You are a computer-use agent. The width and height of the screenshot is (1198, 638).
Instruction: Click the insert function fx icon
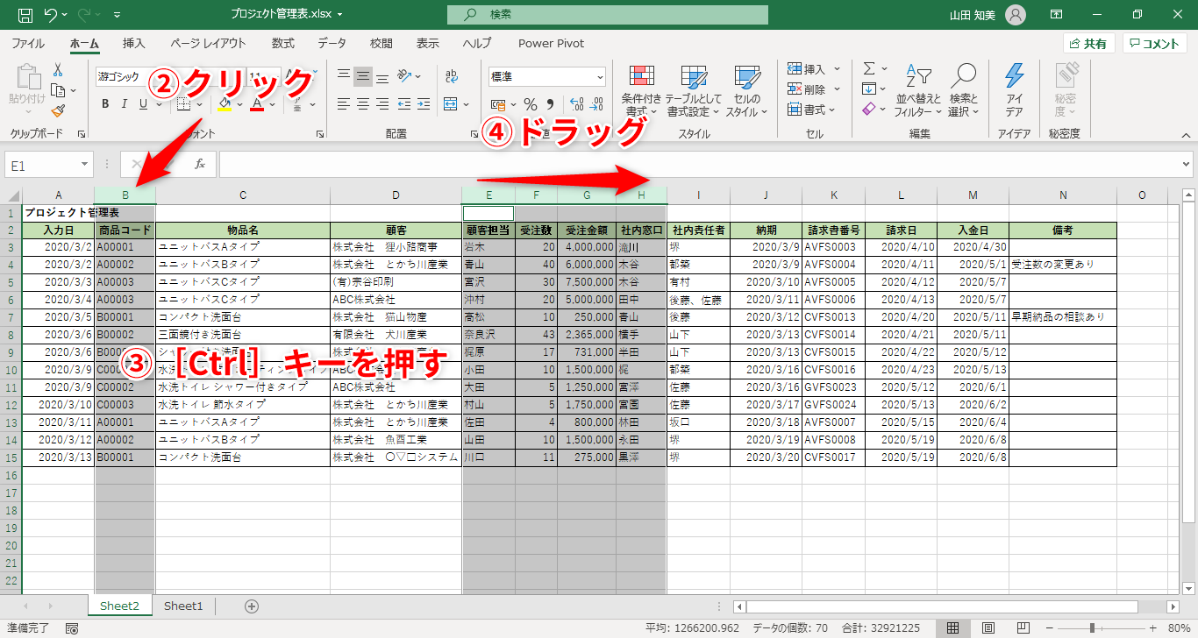tap(200, 164)
